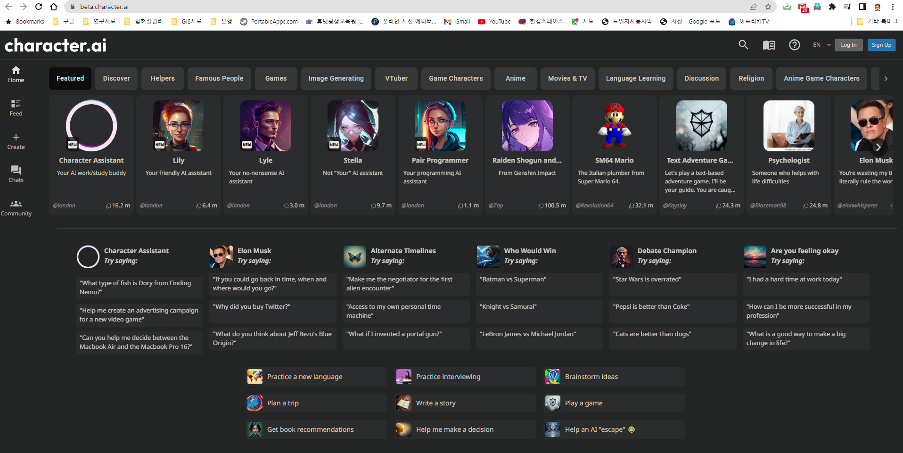Click the browser back arrow
This screenshot has width=903, height=453.
click(8, 7)
